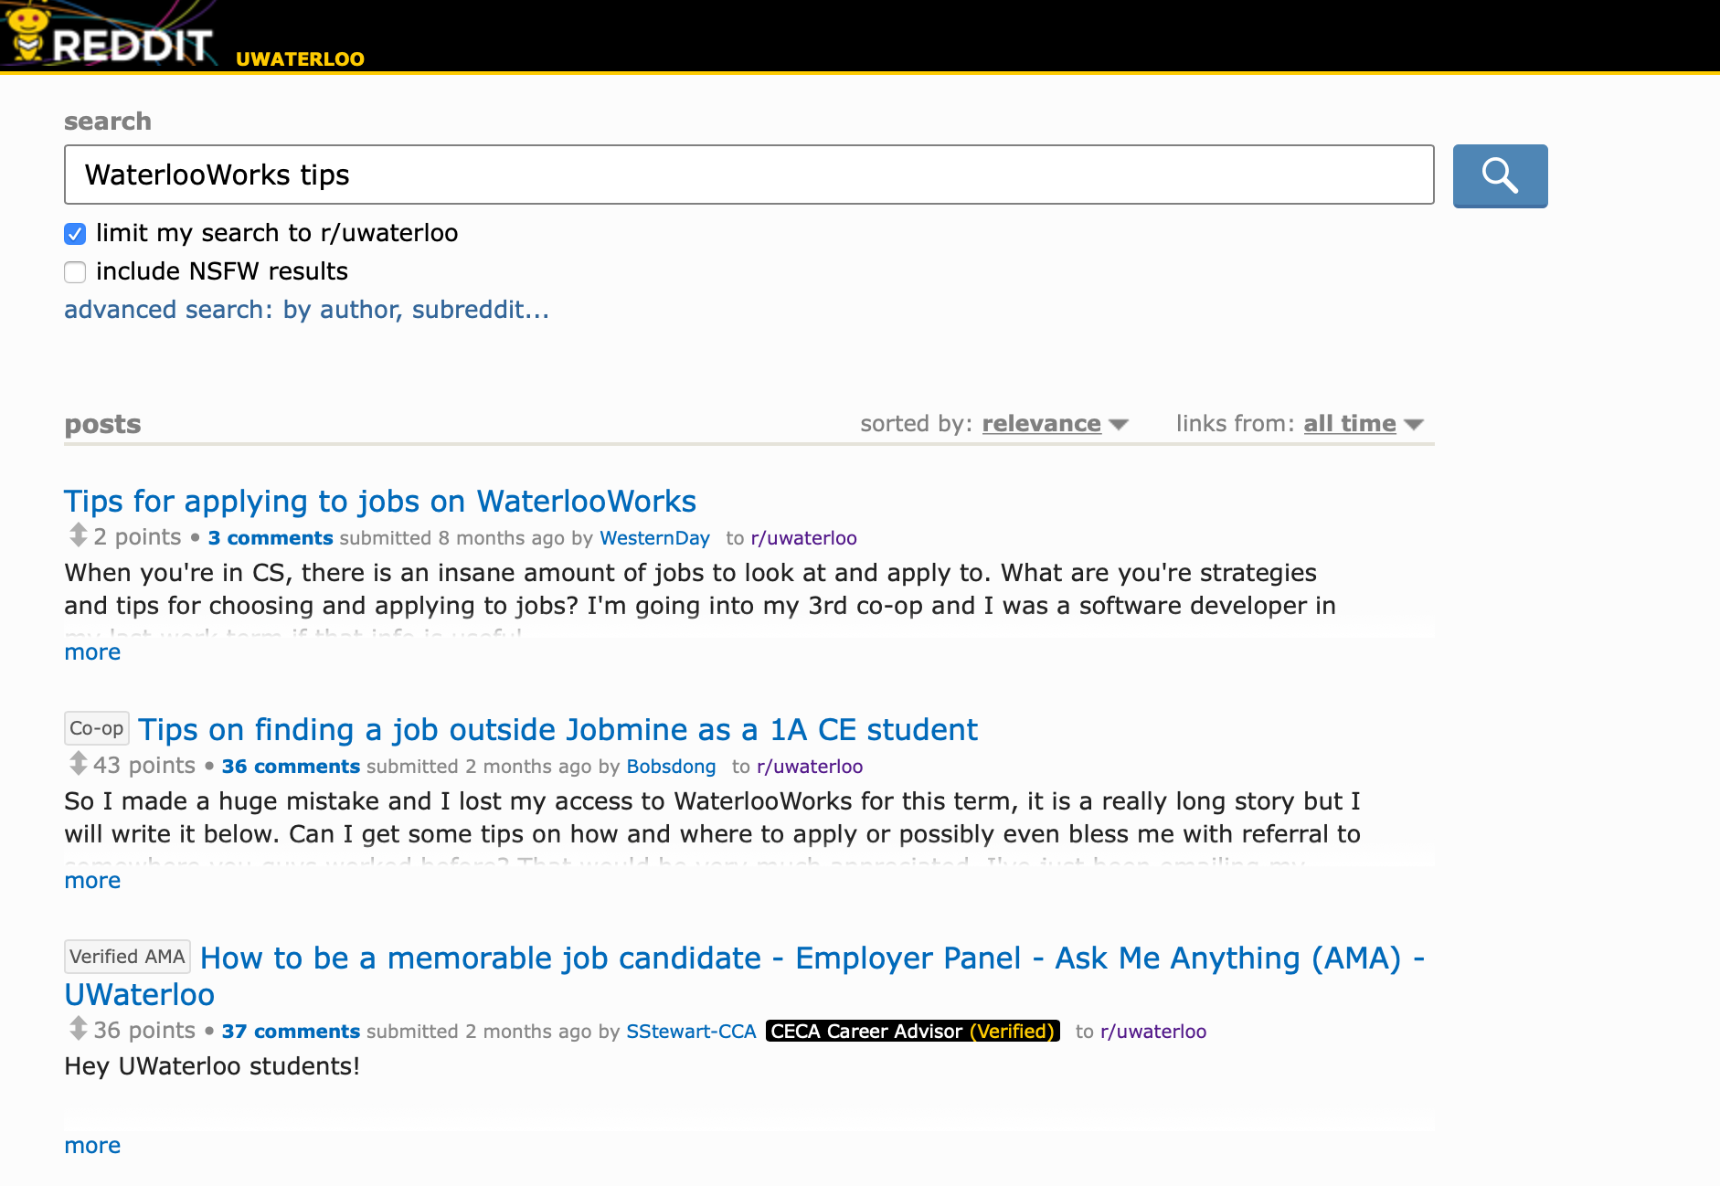Click 'Hey UWaterloo students!' post text
1720x1186 pixels.
pyautogui.click(x=212, y=1066)
